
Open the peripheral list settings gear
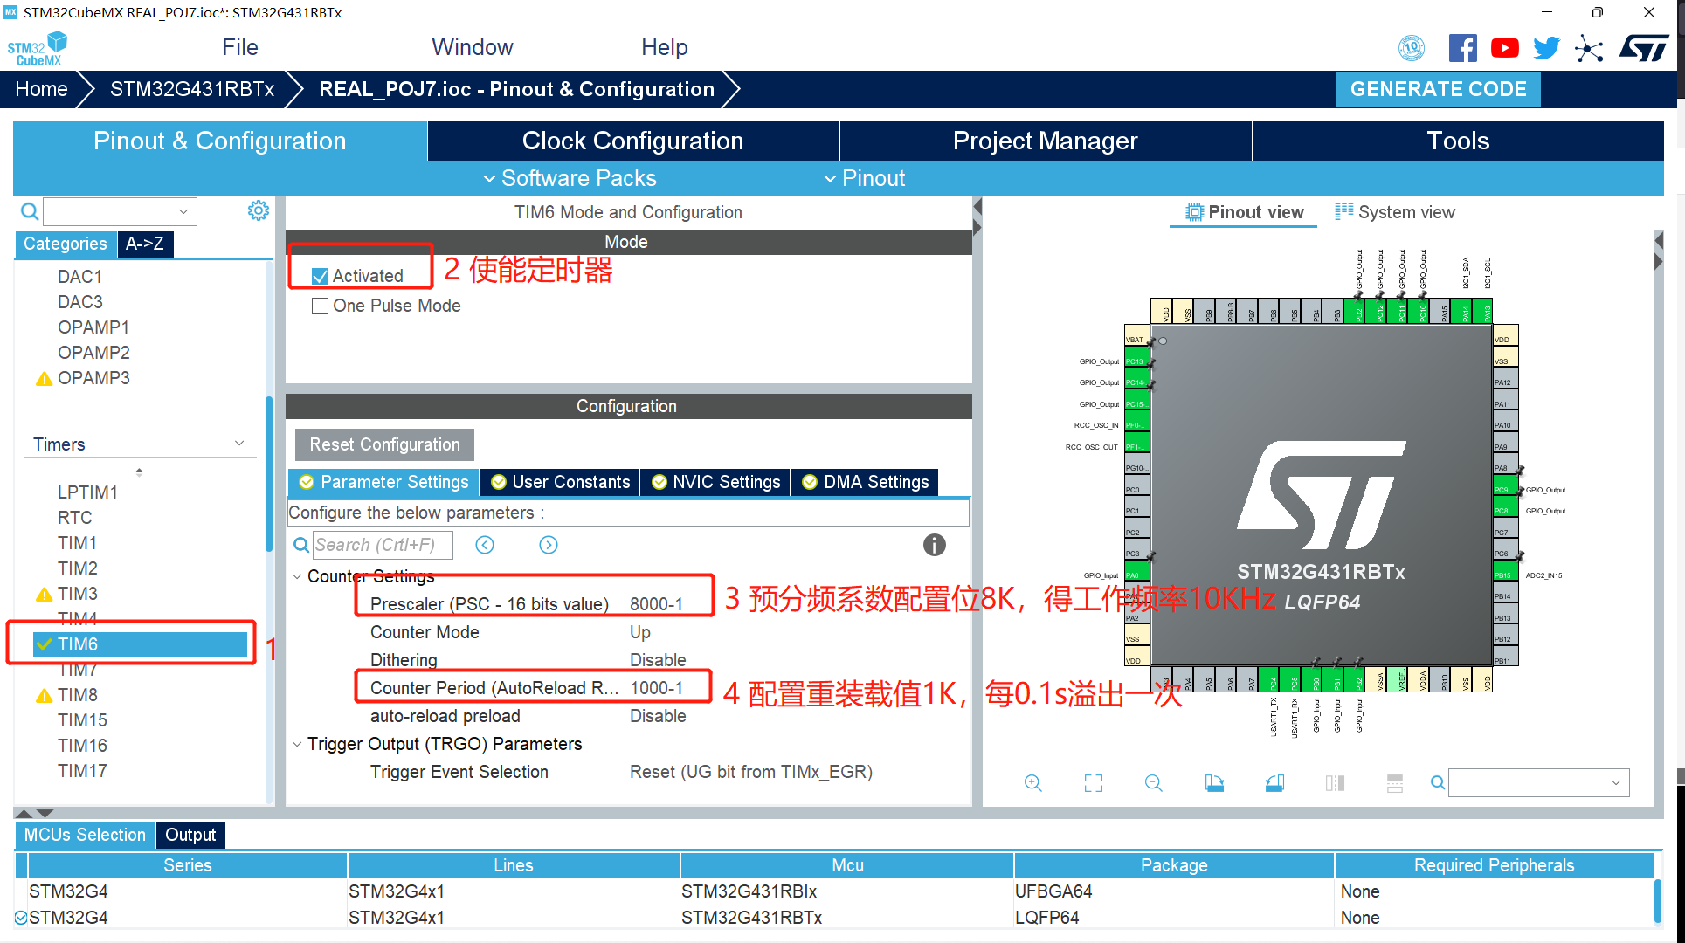258,210
